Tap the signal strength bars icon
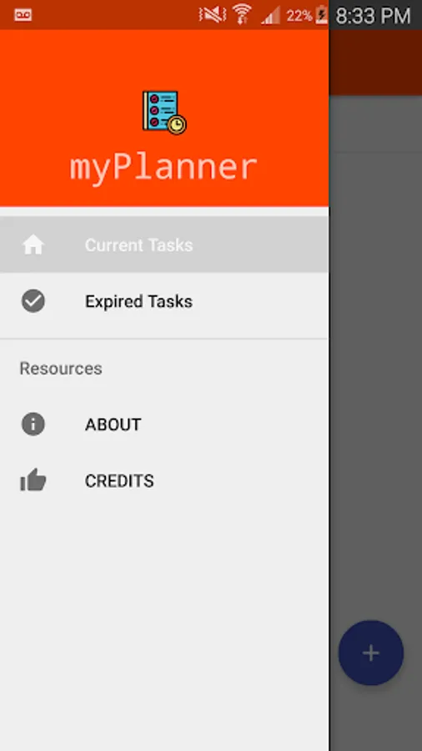This screenshot has height=751, width=422. click(x=270, y=15)
